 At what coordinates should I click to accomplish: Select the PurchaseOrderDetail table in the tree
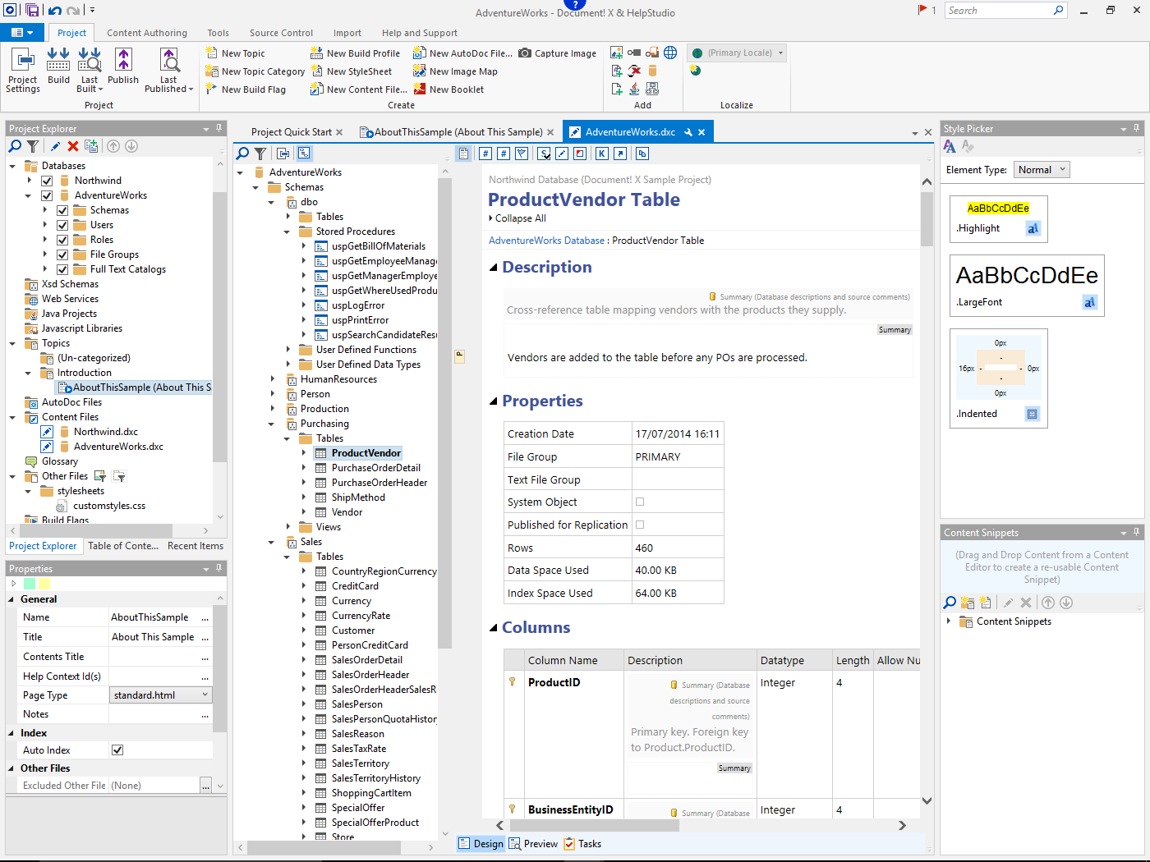pyautogui.click(x=376, y=468)
